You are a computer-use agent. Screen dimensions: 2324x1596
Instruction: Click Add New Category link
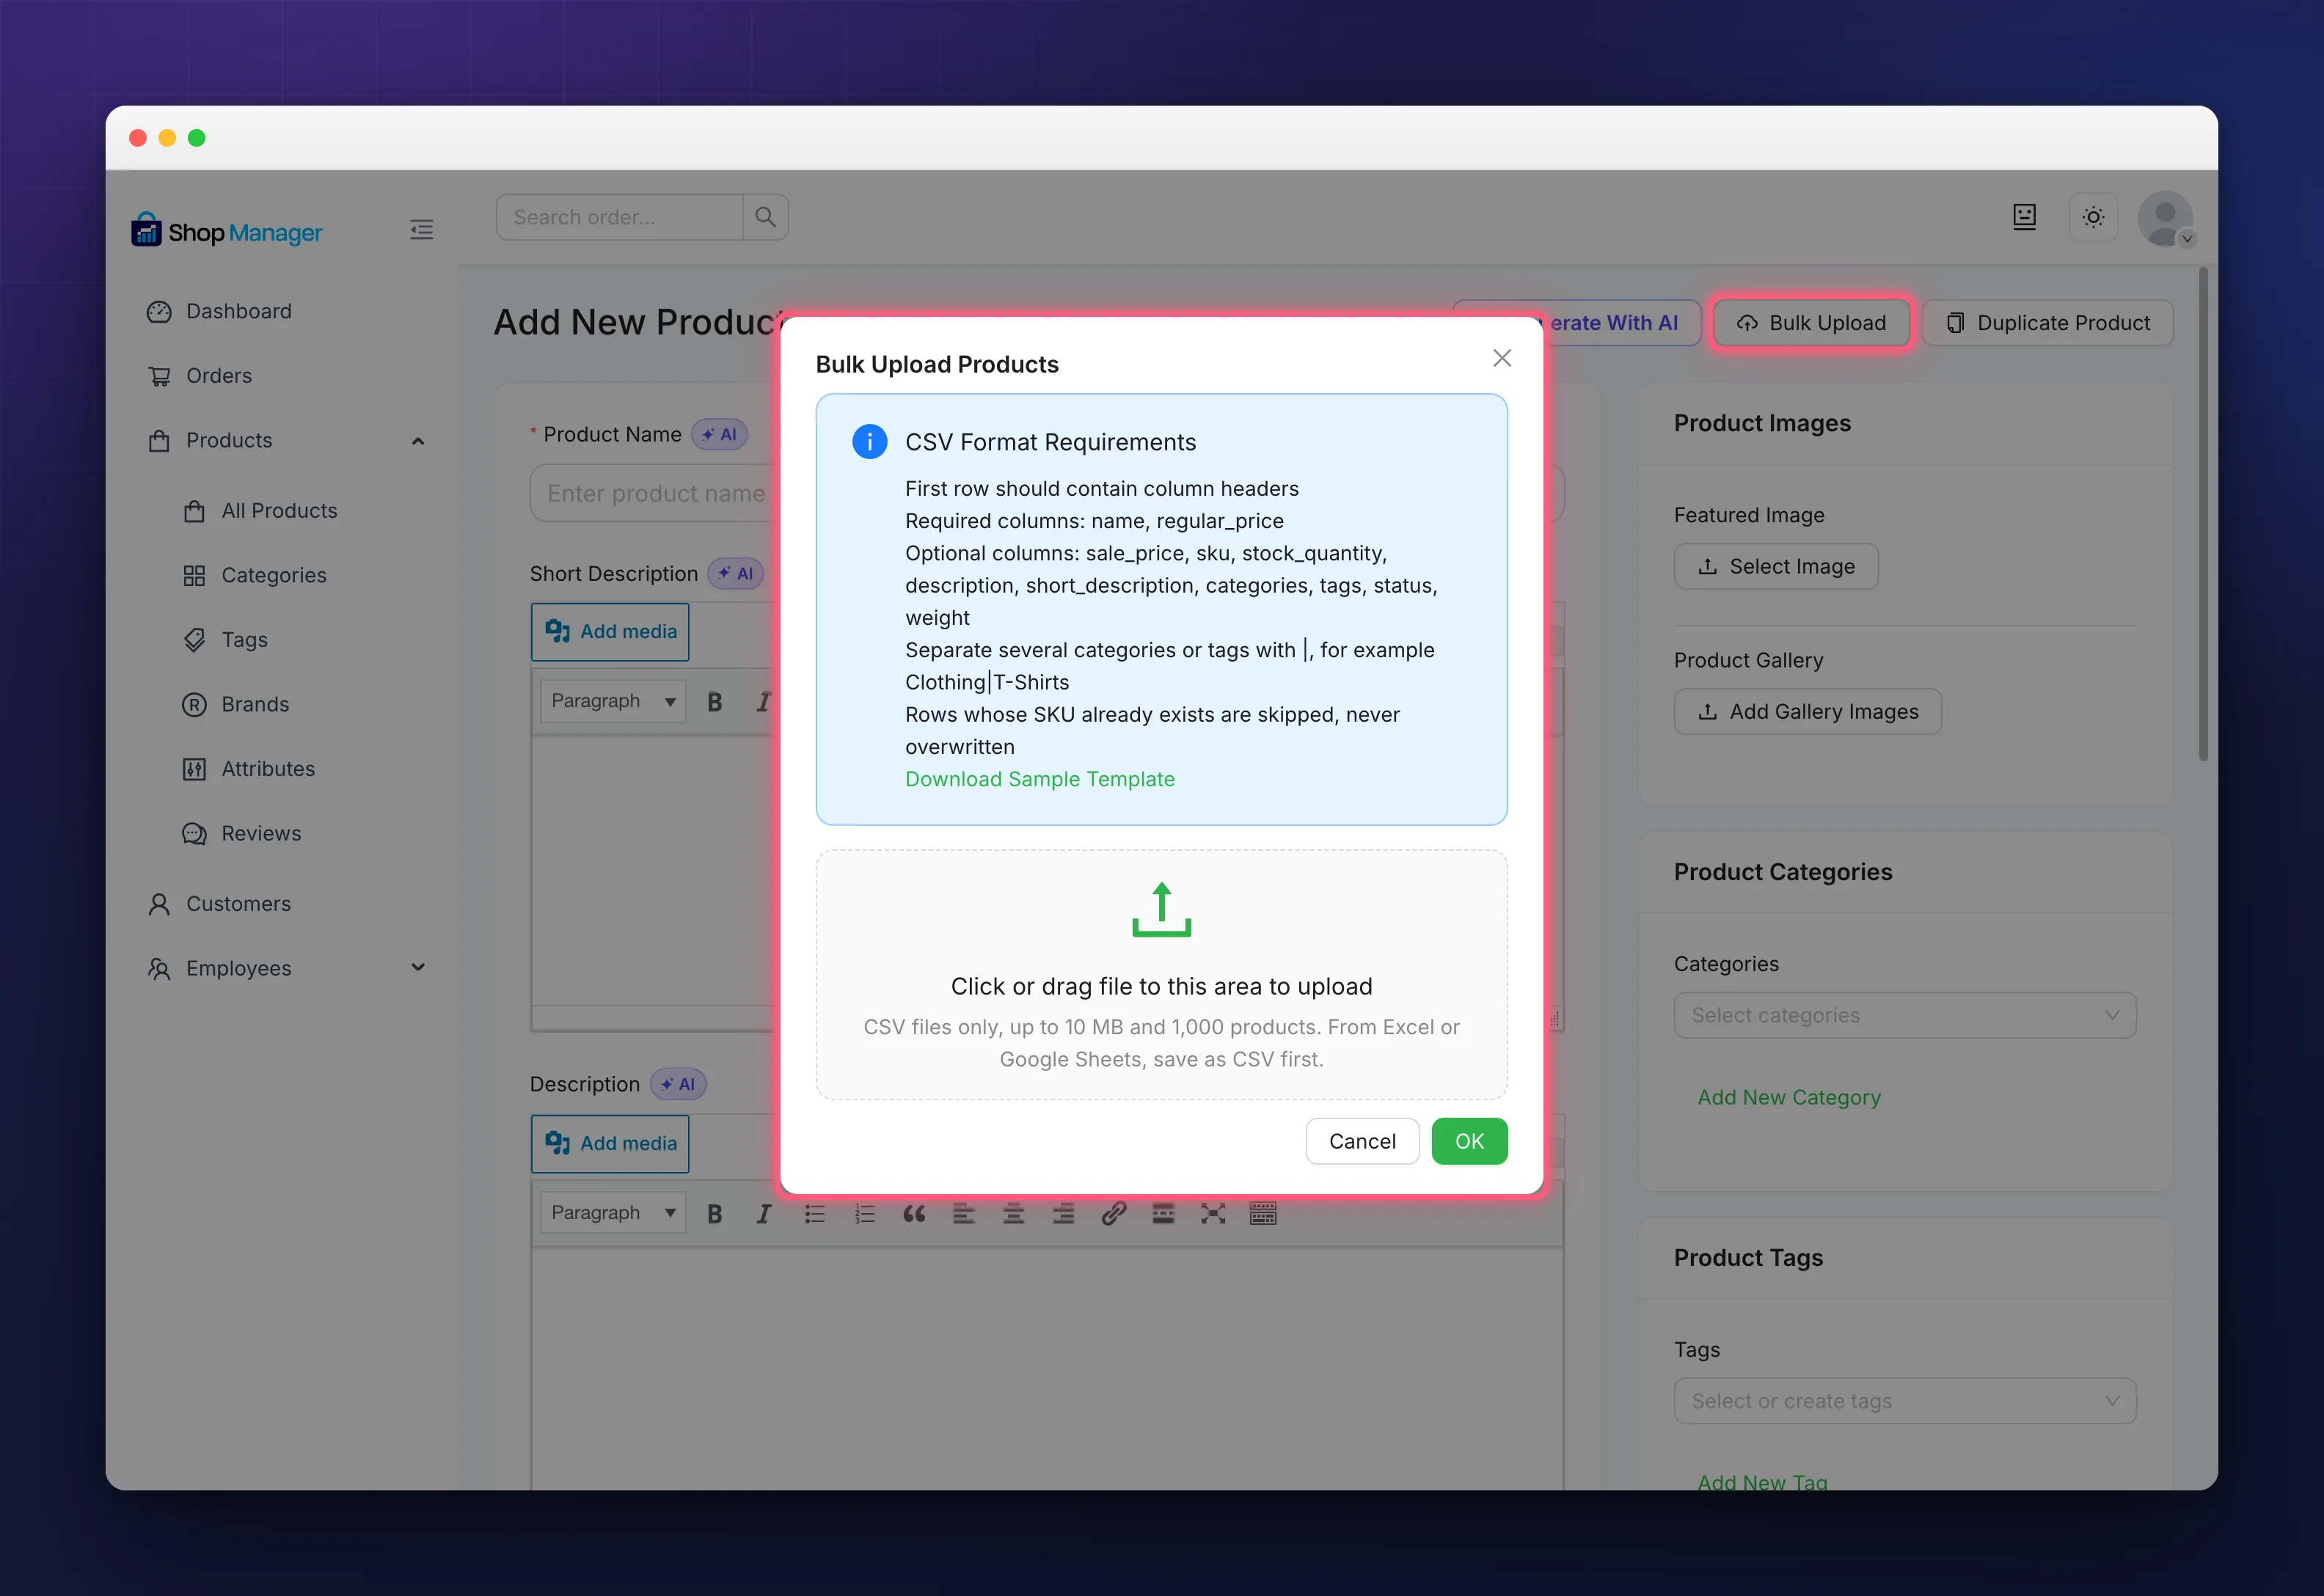[x=1789, y=1097]
